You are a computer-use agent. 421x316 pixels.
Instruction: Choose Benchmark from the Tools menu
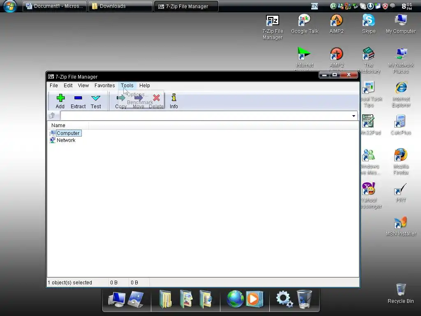(x=140, y=102)
